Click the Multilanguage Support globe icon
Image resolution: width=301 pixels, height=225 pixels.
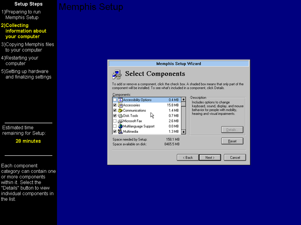(x=120, y=126)
